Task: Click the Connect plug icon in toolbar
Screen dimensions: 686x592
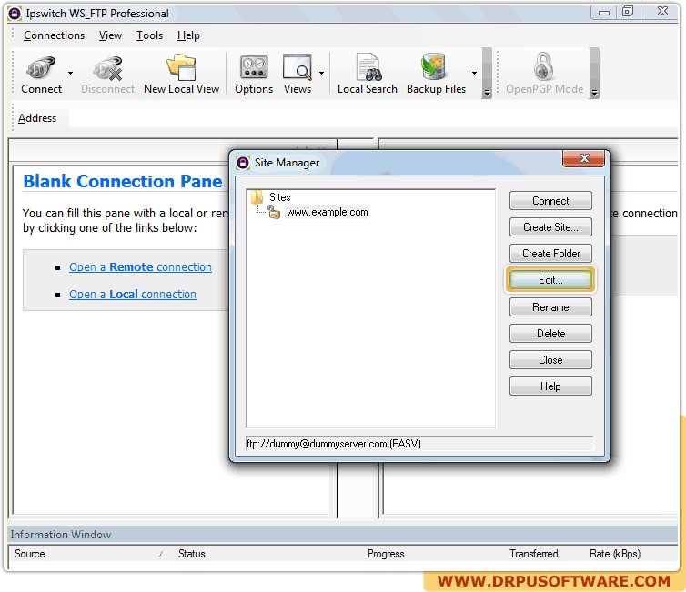Action: 41,68
